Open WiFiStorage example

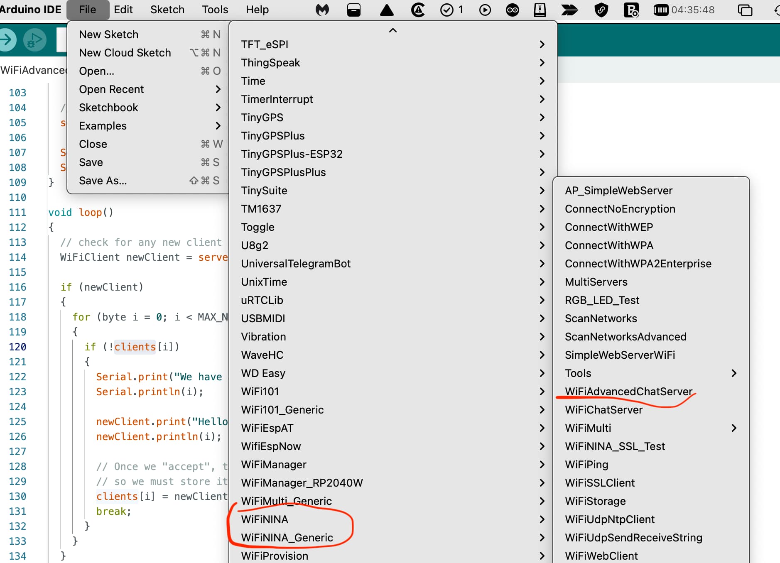coord(651,501)
